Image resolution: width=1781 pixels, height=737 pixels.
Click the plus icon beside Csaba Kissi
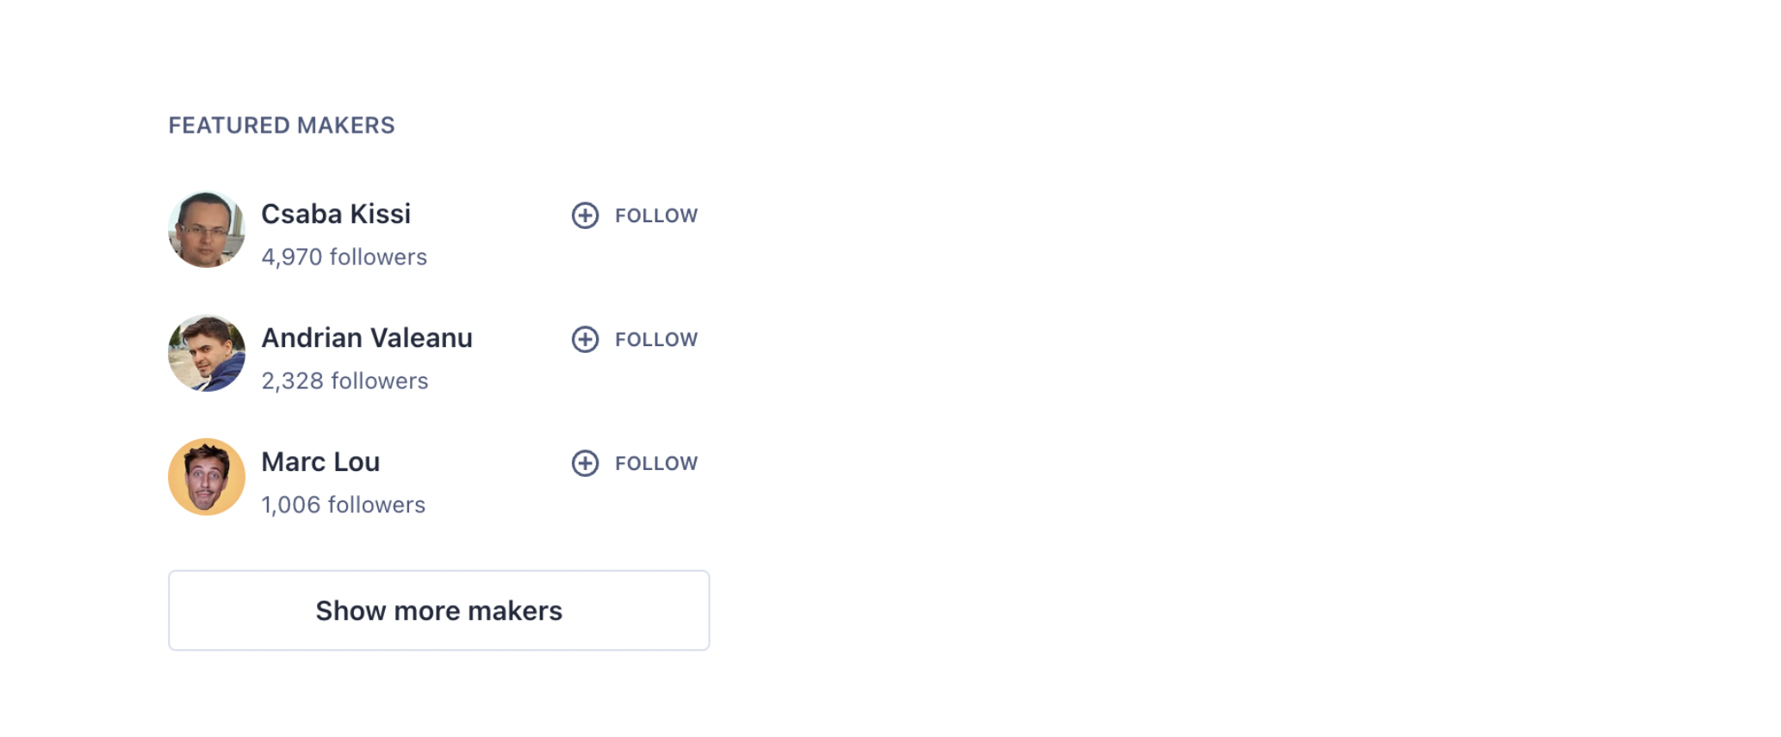(x=585, y=215)
